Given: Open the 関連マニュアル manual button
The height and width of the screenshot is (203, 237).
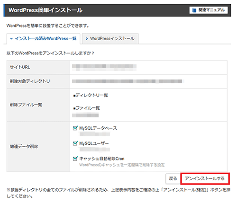Looking at the screenshot, I should [209, 10].
